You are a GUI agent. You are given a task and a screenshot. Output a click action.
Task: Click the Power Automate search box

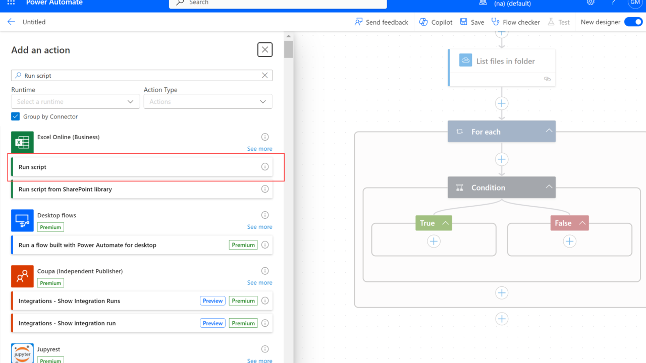[278, 3]
